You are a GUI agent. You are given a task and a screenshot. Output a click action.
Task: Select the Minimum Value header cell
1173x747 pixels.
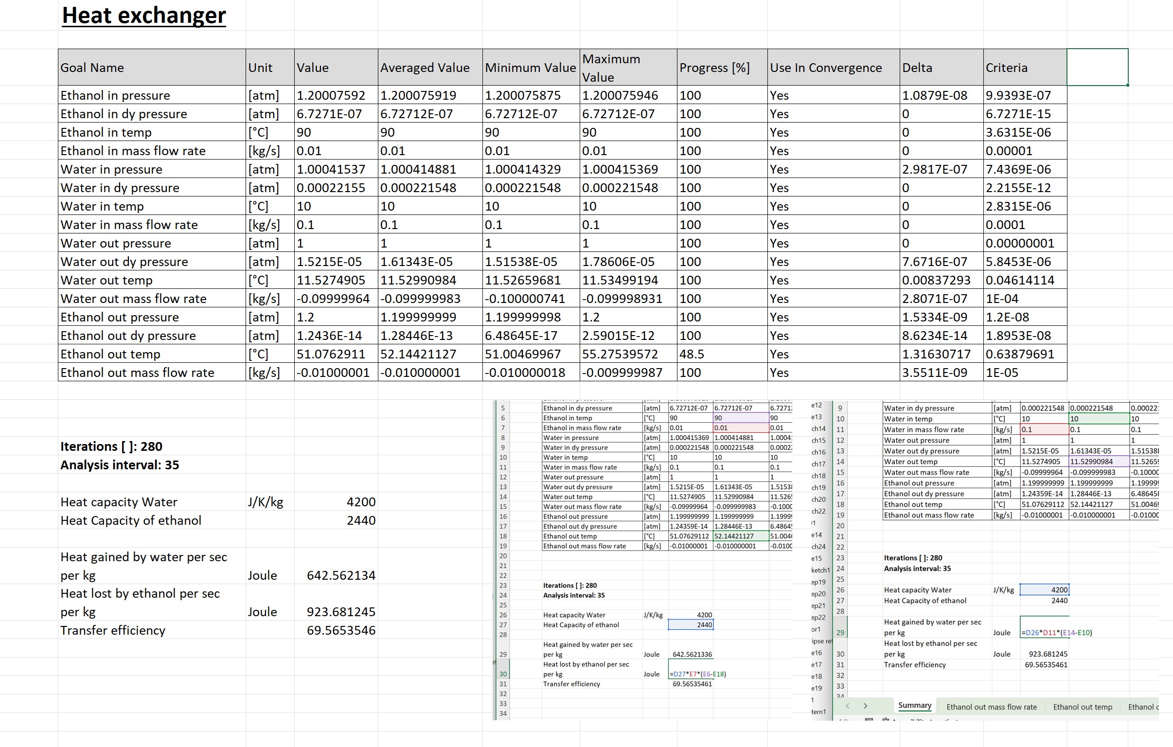[531, 67]
